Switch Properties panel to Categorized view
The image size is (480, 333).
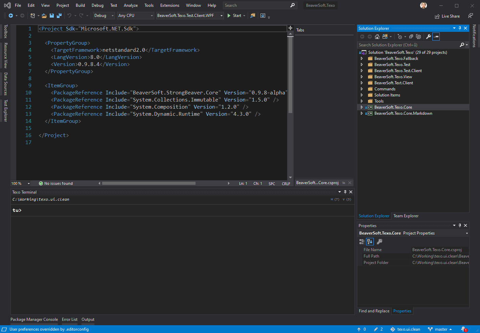(x=362, y=242)
